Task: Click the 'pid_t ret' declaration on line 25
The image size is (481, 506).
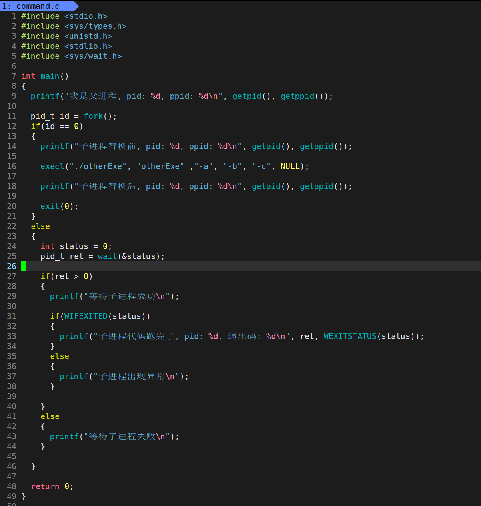Action: [62, 256]
